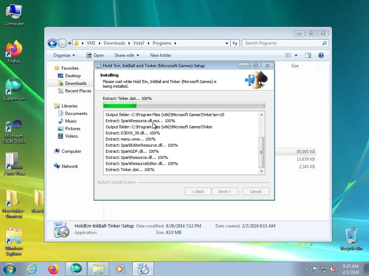Open the recent pages dropdown arrow

tap(70, 43)
